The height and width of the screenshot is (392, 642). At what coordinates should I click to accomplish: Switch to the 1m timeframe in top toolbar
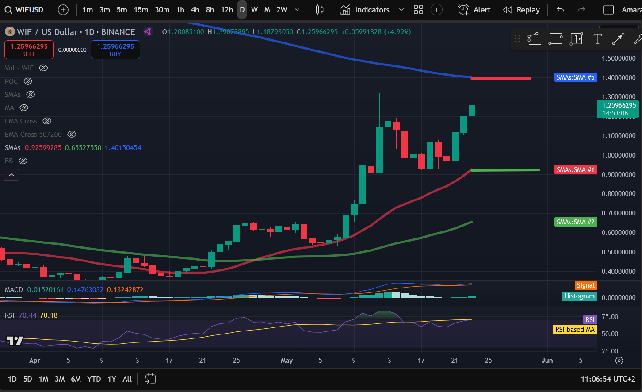tap(88, 10)
